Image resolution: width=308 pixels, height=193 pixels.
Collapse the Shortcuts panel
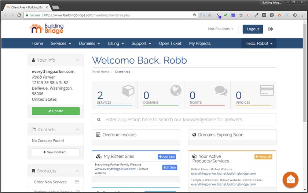click(77, 171)
